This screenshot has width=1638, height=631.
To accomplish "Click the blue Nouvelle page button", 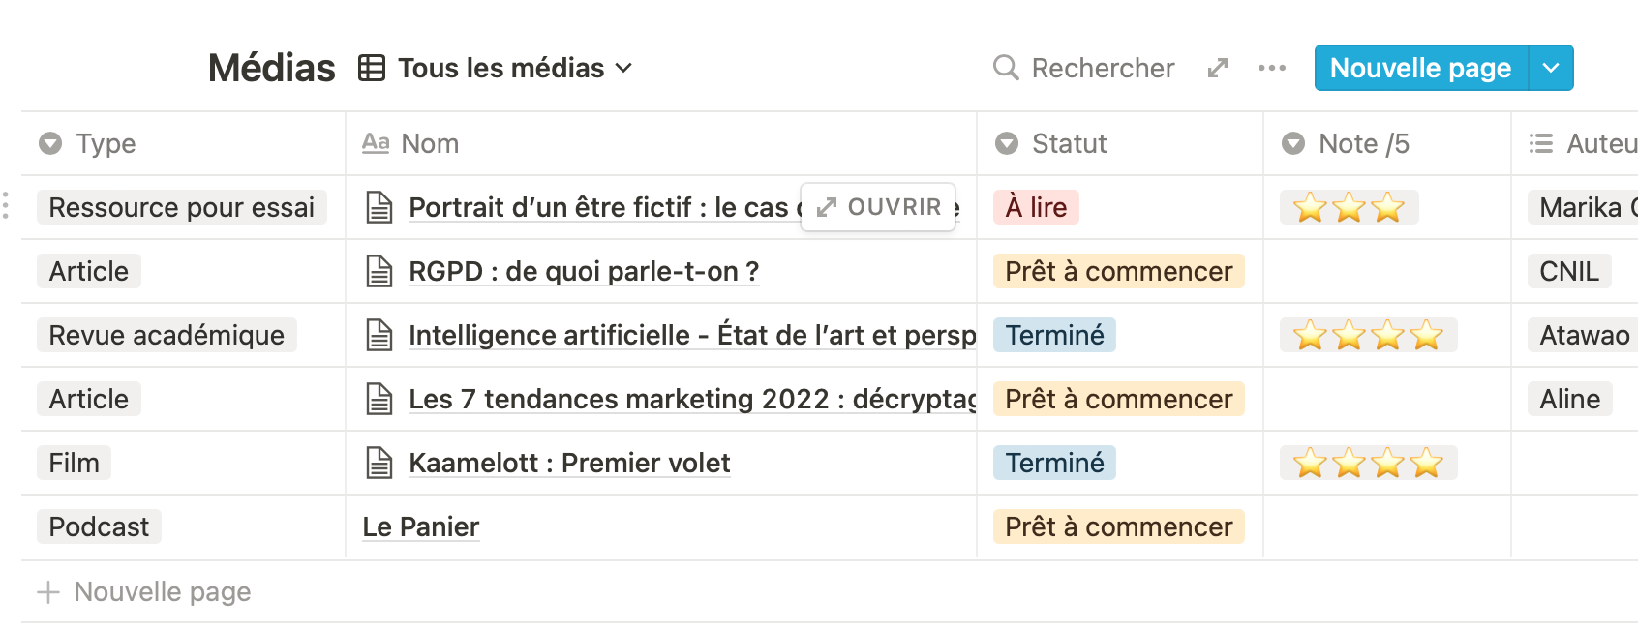I will 1420,68.
